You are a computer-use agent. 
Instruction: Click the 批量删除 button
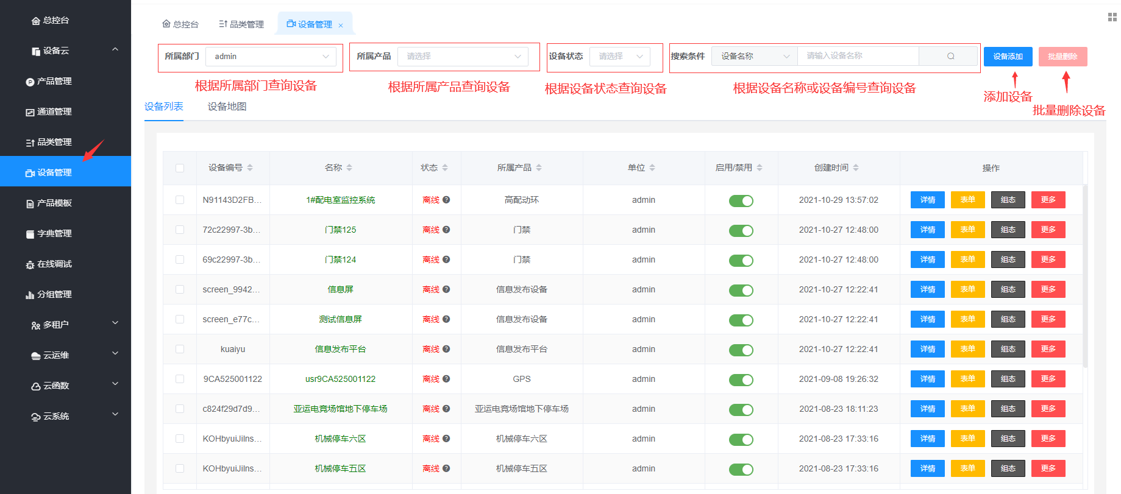coord(1063,57)
